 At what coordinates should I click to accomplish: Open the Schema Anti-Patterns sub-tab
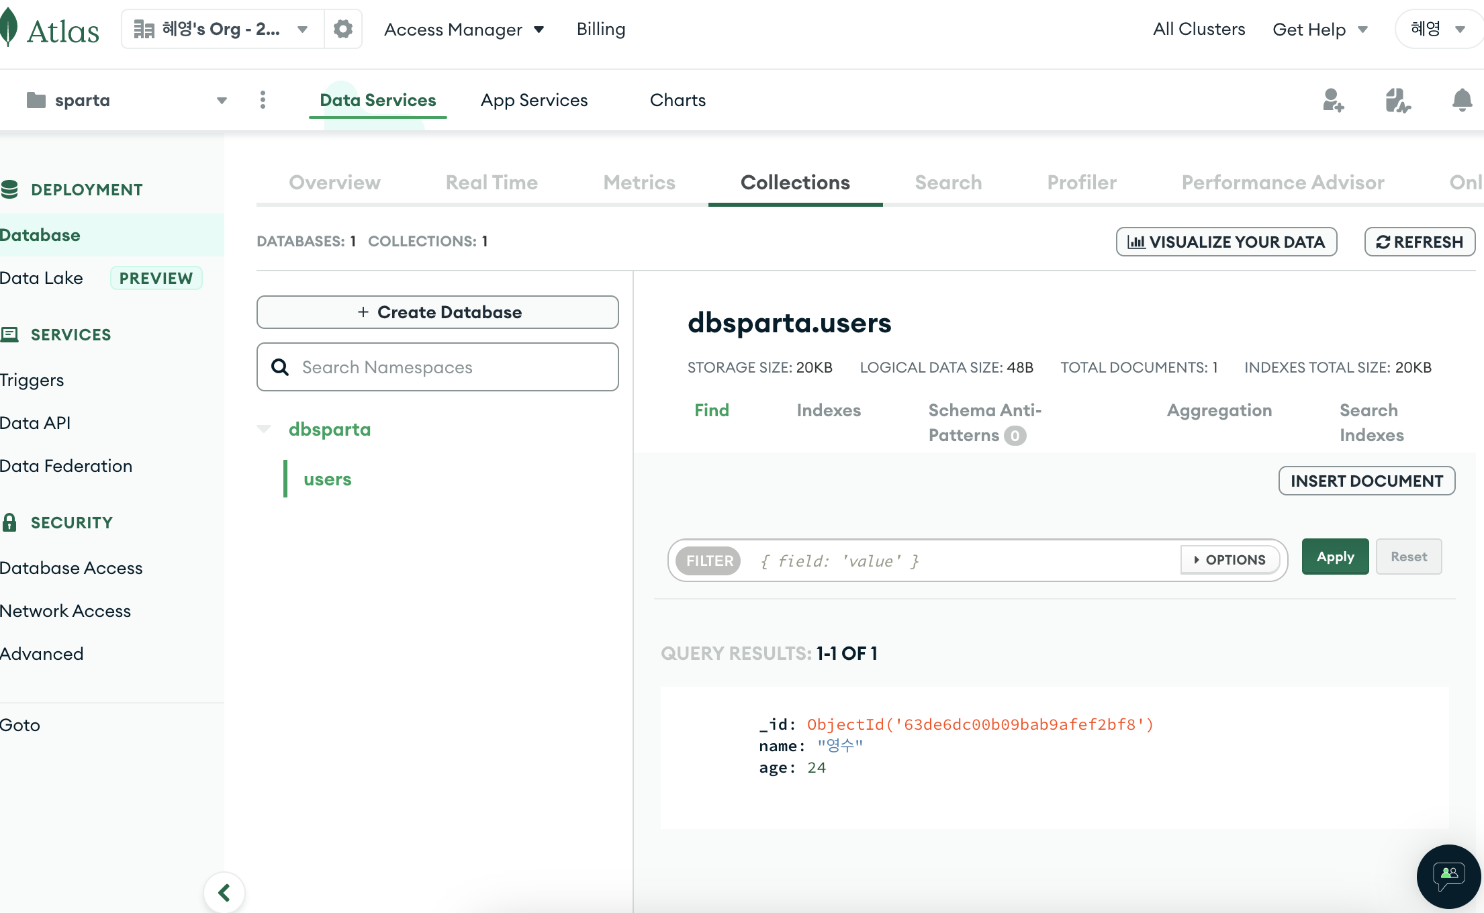coord(984,422)
